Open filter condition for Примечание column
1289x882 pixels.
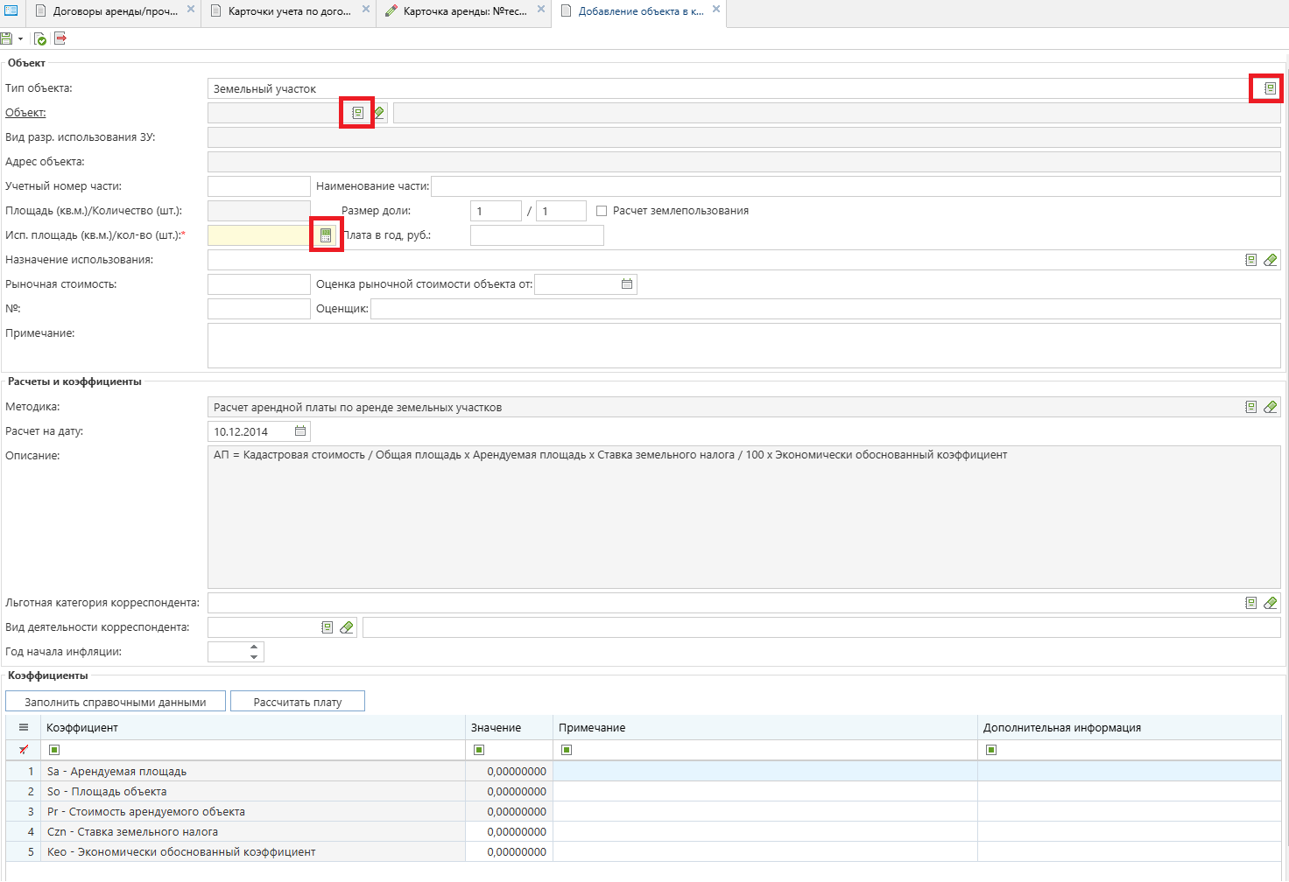coord(567,750)
